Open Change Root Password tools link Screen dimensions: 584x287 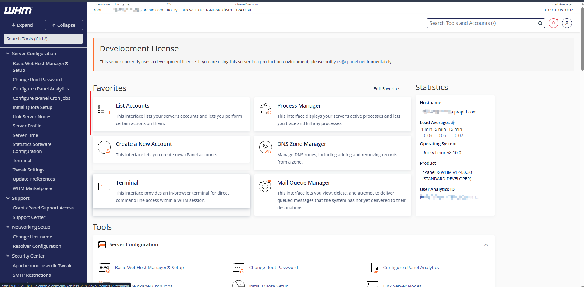tap(274, 268)
